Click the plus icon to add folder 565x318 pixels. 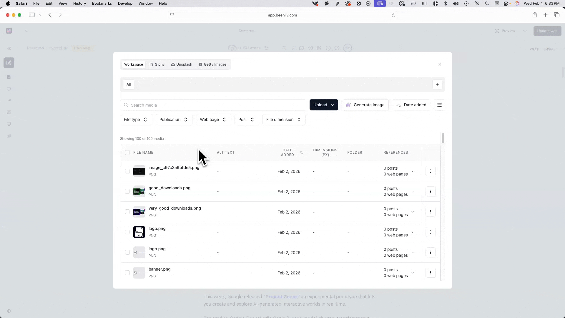(437, 85)
